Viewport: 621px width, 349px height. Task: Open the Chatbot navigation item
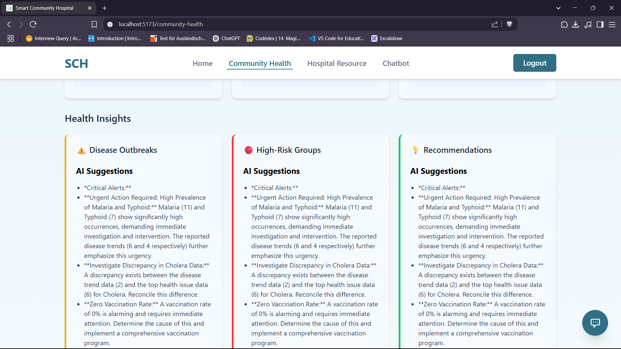[396, 63]
